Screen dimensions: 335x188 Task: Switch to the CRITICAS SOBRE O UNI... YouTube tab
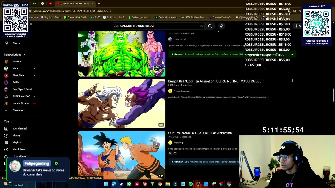[x=75, y=4]
